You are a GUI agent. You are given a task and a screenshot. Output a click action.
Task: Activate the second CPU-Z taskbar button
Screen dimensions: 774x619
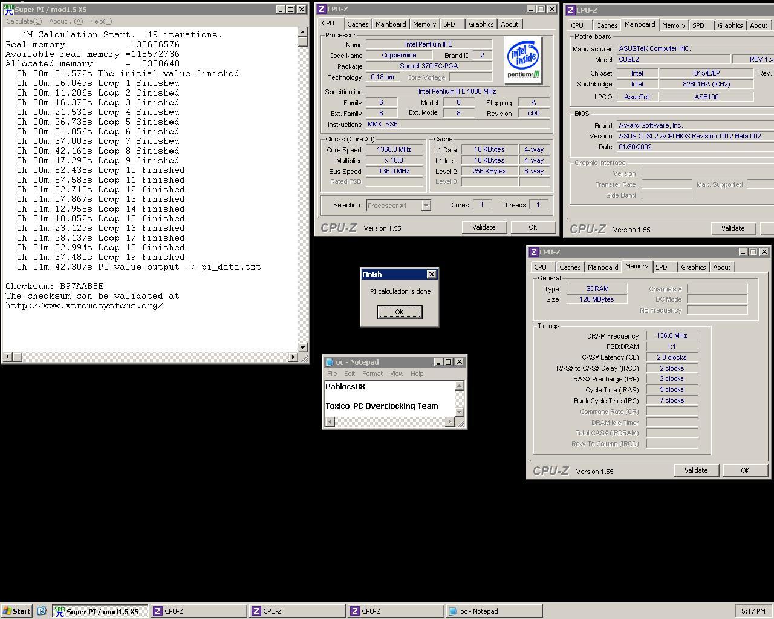pyautogui.click(x=297, y=611)
